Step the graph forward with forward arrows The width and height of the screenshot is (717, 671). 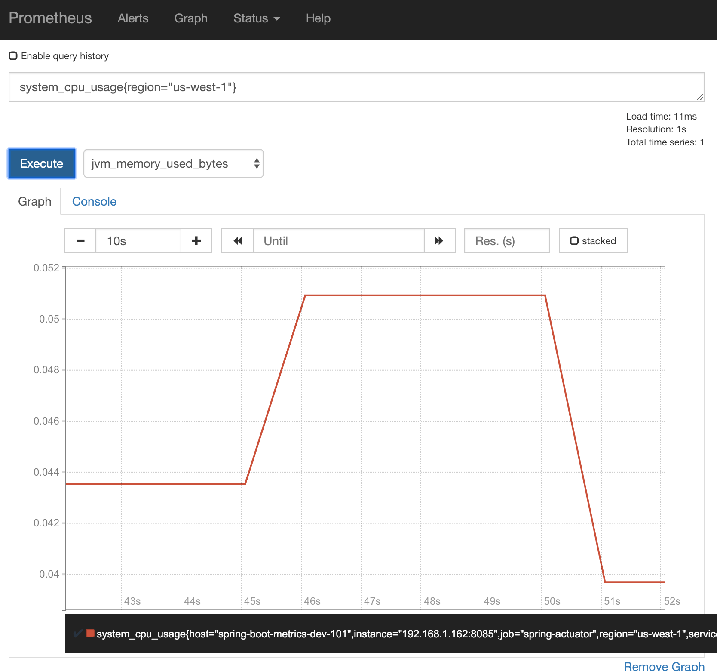pyautogui.click(x=439, y=240)
